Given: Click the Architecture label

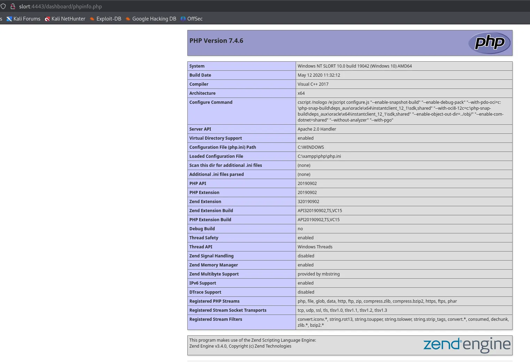Looking at the screenshot, I should pyautogui.click(x=202, y=93).
